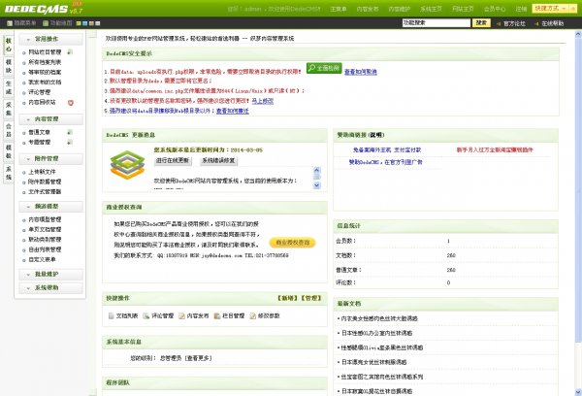Click the green 全面检测 button
This screenshot has width=582, height=396.
click(324, 68)
